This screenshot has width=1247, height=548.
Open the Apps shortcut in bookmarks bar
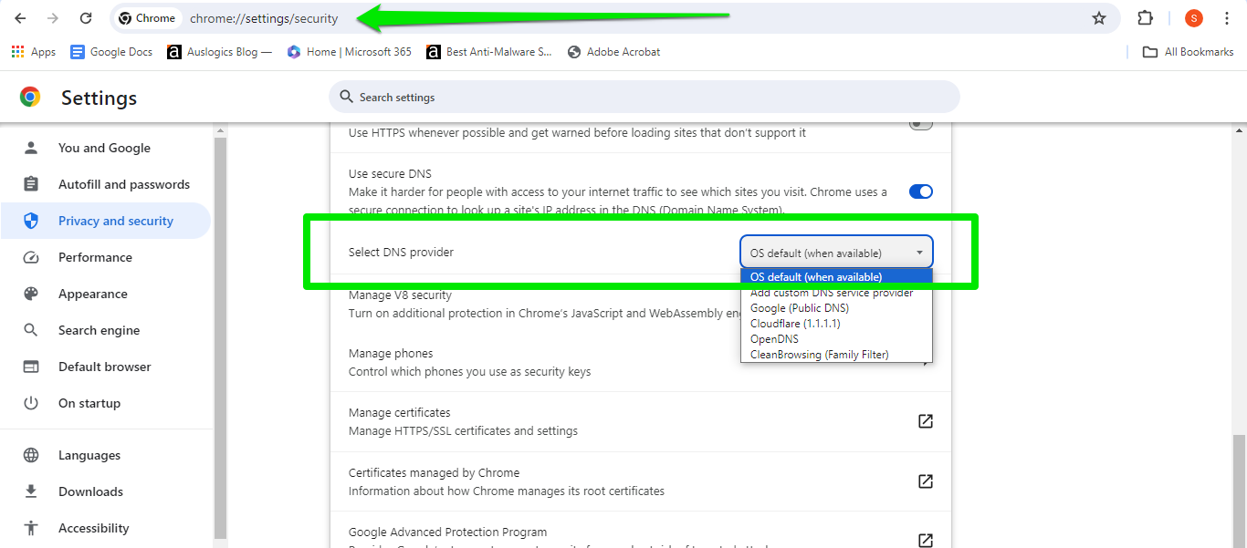(x=34, y=52)
